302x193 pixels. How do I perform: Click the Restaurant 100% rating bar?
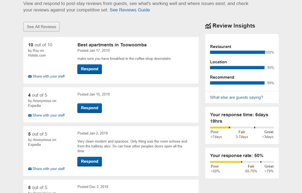tap(237, 52)
